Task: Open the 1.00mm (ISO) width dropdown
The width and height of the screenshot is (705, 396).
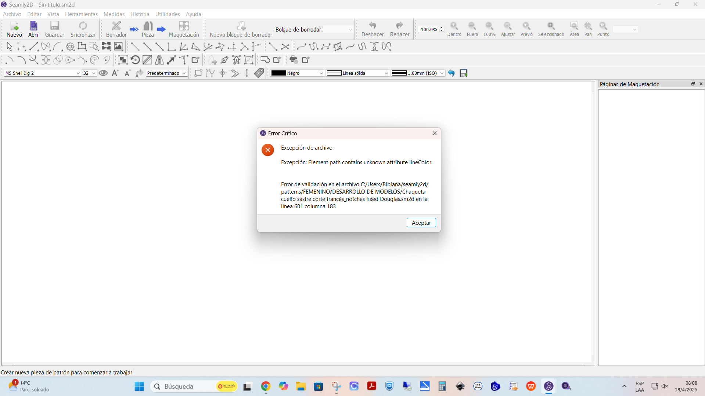Action: pos(418,73)
